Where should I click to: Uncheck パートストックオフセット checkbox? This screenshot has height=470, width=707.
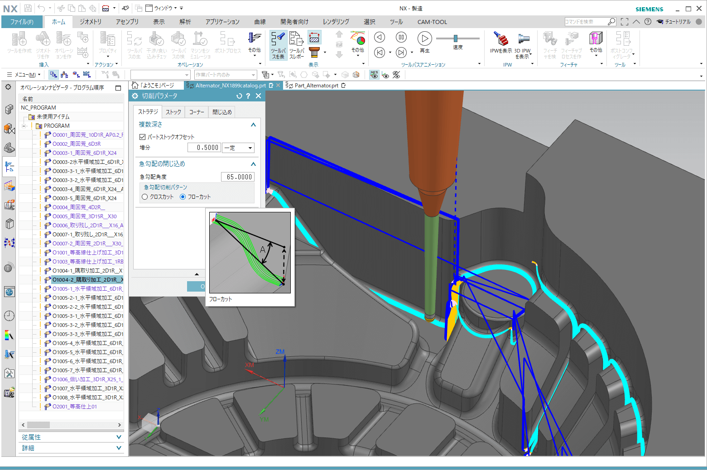pyautogui.click(x=143, y=137)
